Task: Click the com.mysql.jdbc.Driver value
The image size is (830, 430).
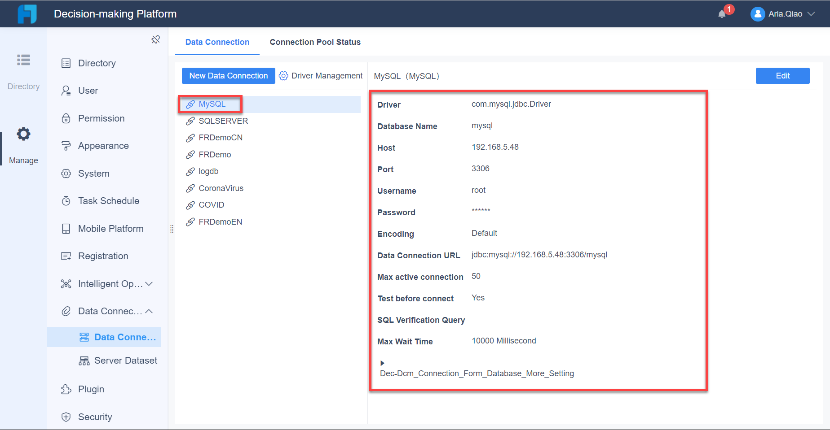Action: click(511, 104)
